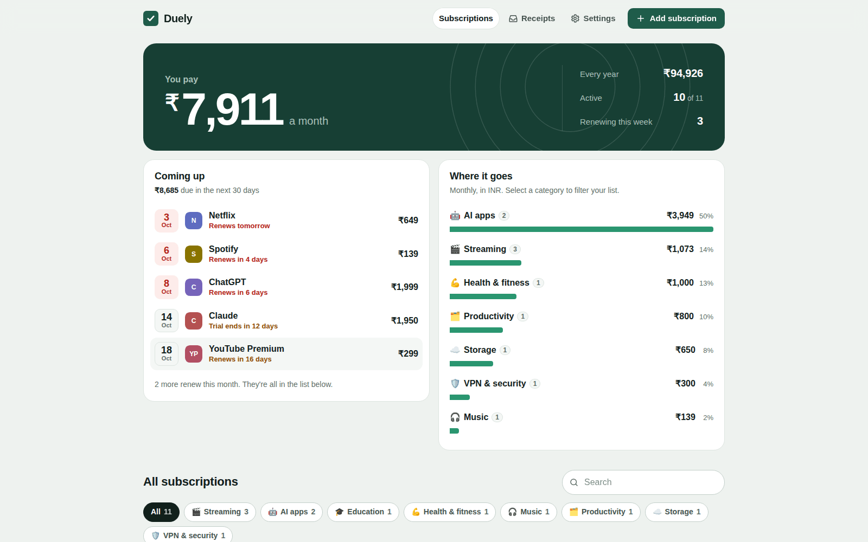The image size is (868, 542).
Task: Click the ₹1,999 amount for ChatGPT
Action: click(x=405, y=287)
